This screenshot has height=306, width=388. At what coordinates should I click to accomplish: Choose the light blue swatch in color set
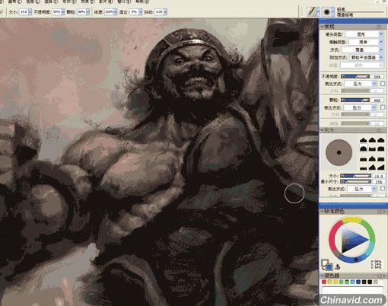click(x=353, y=282)
